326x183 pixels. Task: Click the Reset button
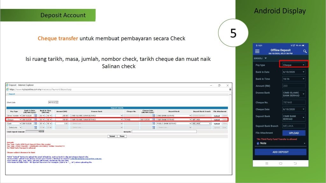[x=122, y=136]
